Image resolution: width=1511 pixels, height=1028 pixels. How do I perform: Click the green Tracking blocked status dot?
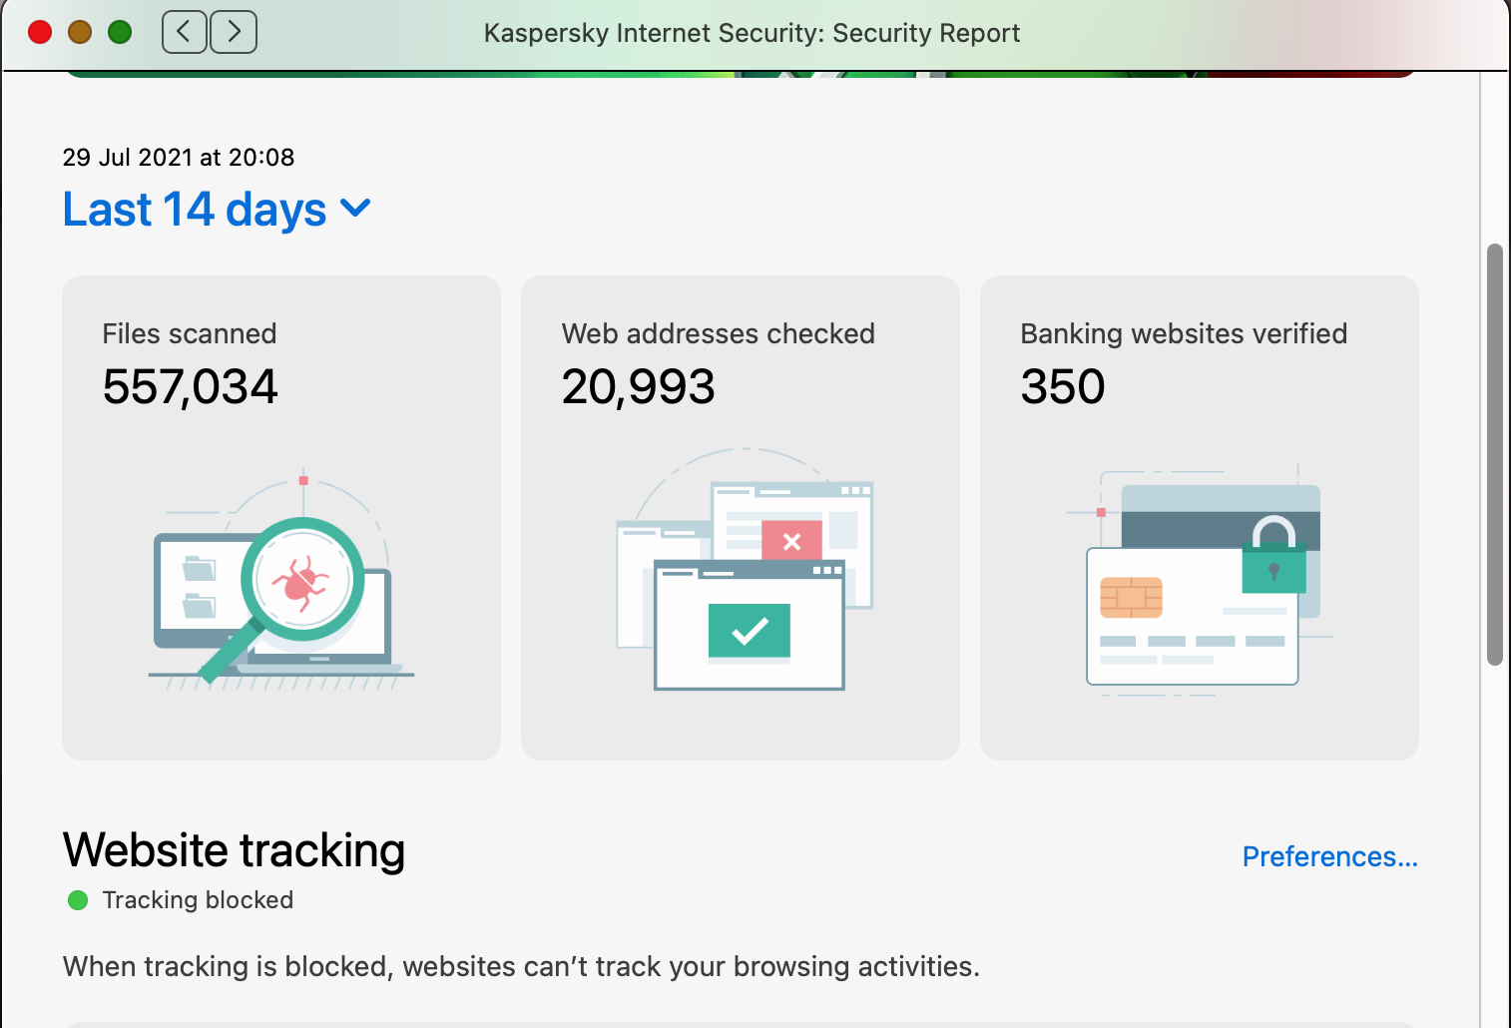(x=78, y=900)
